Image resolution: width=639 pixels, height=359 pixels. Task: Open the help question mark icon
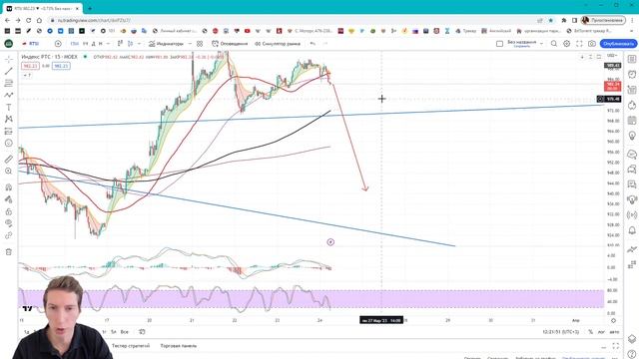[x=632, y=354]
